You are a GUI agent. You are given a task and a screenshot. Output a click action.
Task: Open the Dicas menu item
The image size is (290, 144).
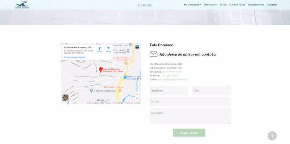coord(223,5)
